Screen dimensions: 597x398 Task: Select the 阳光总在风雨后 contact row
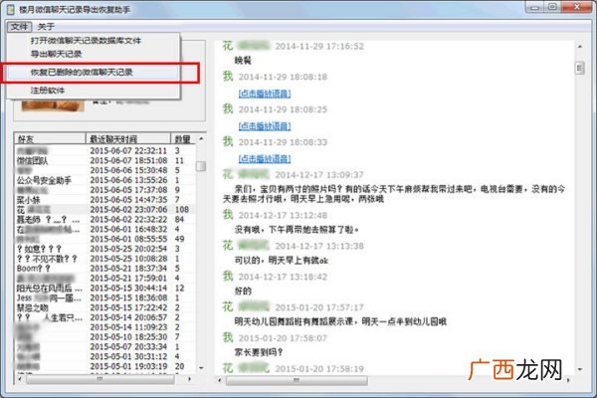(105, 289)
